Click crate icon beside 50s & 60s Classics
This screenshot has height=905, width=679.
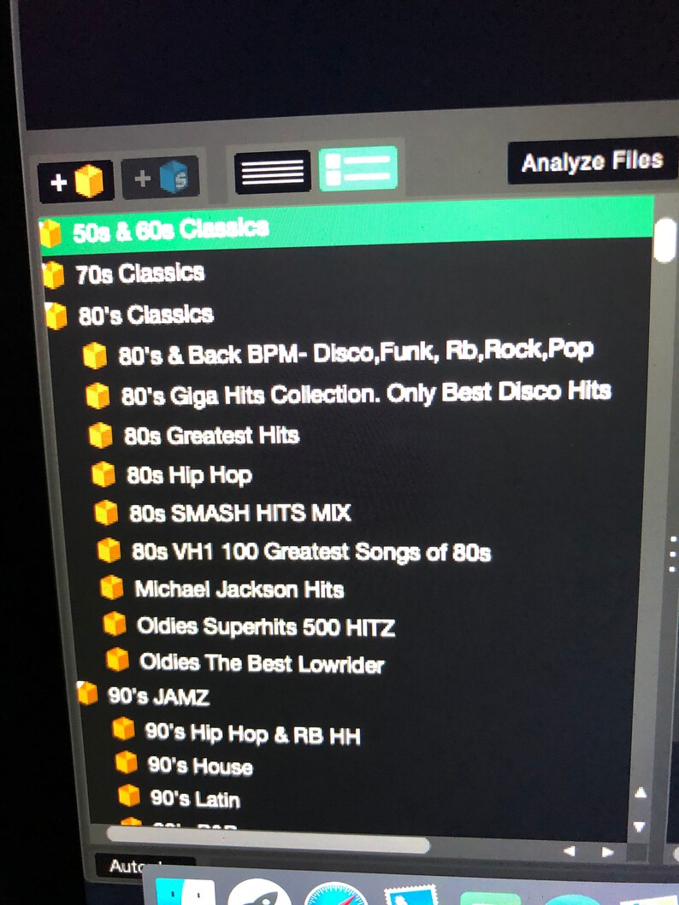[x=50, y=234]
